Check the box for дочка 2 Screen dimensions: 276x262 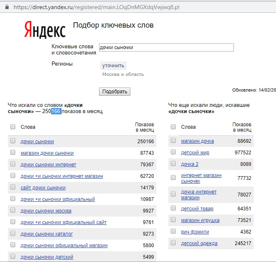click(x=173, y=163)
